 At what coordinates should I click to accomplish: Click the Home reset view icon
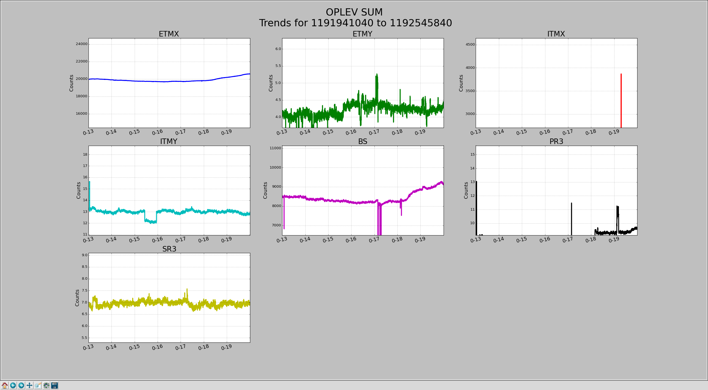coord(5,385)
